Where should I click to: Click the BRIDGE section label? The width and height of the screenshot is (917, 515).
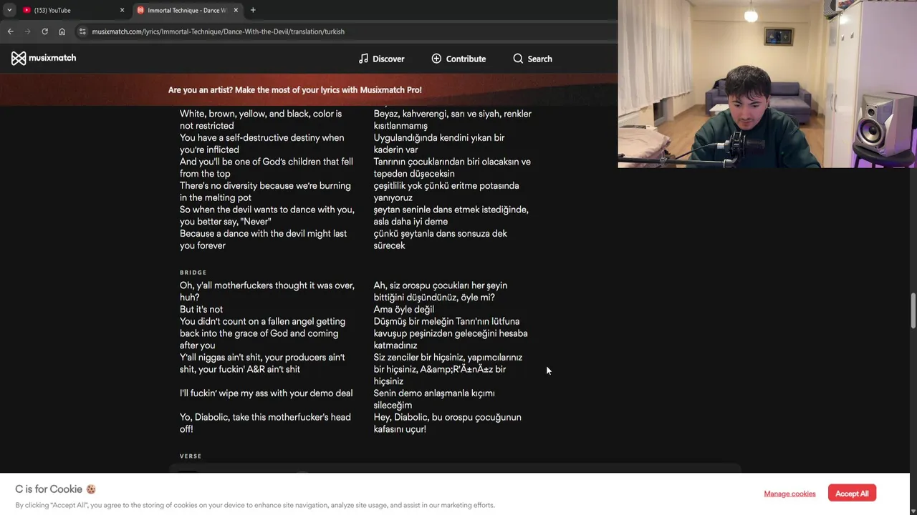pos(193,273)
